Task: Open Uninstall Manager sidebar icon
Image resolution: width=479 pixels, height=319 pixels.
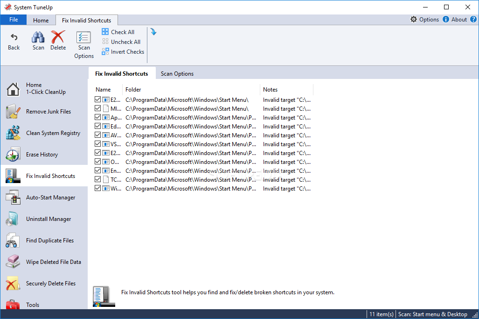Action: click(x=13, y=219)
